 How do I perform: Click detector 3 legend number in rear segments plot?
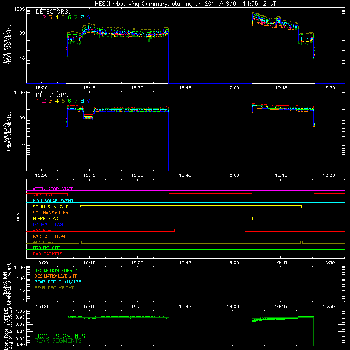50,101
